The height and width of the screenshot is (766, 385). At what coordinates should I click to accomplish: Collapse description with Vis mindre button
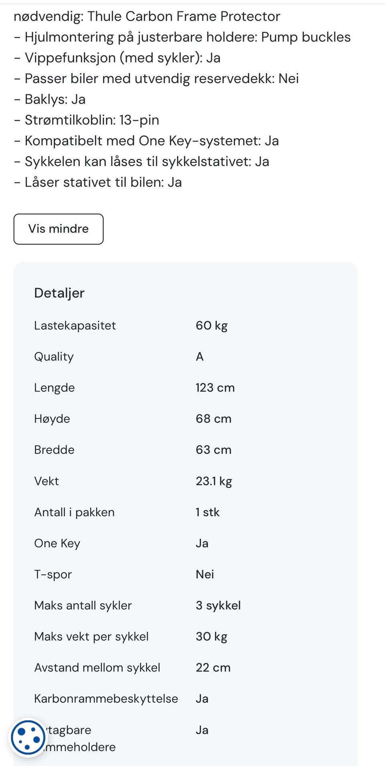point(59,229)
